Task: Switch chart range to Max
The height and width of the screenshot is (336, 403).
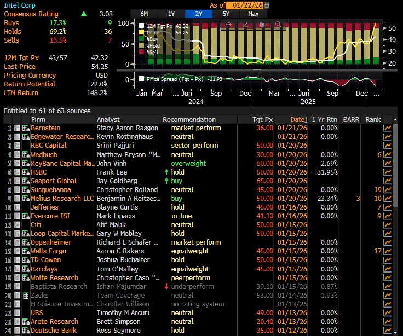Action: click(253, 14)
